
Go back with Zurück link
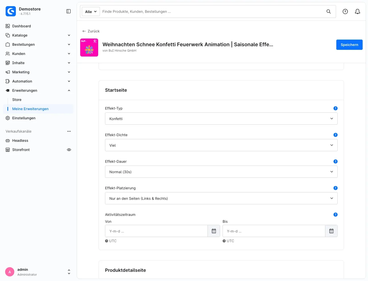91,31
